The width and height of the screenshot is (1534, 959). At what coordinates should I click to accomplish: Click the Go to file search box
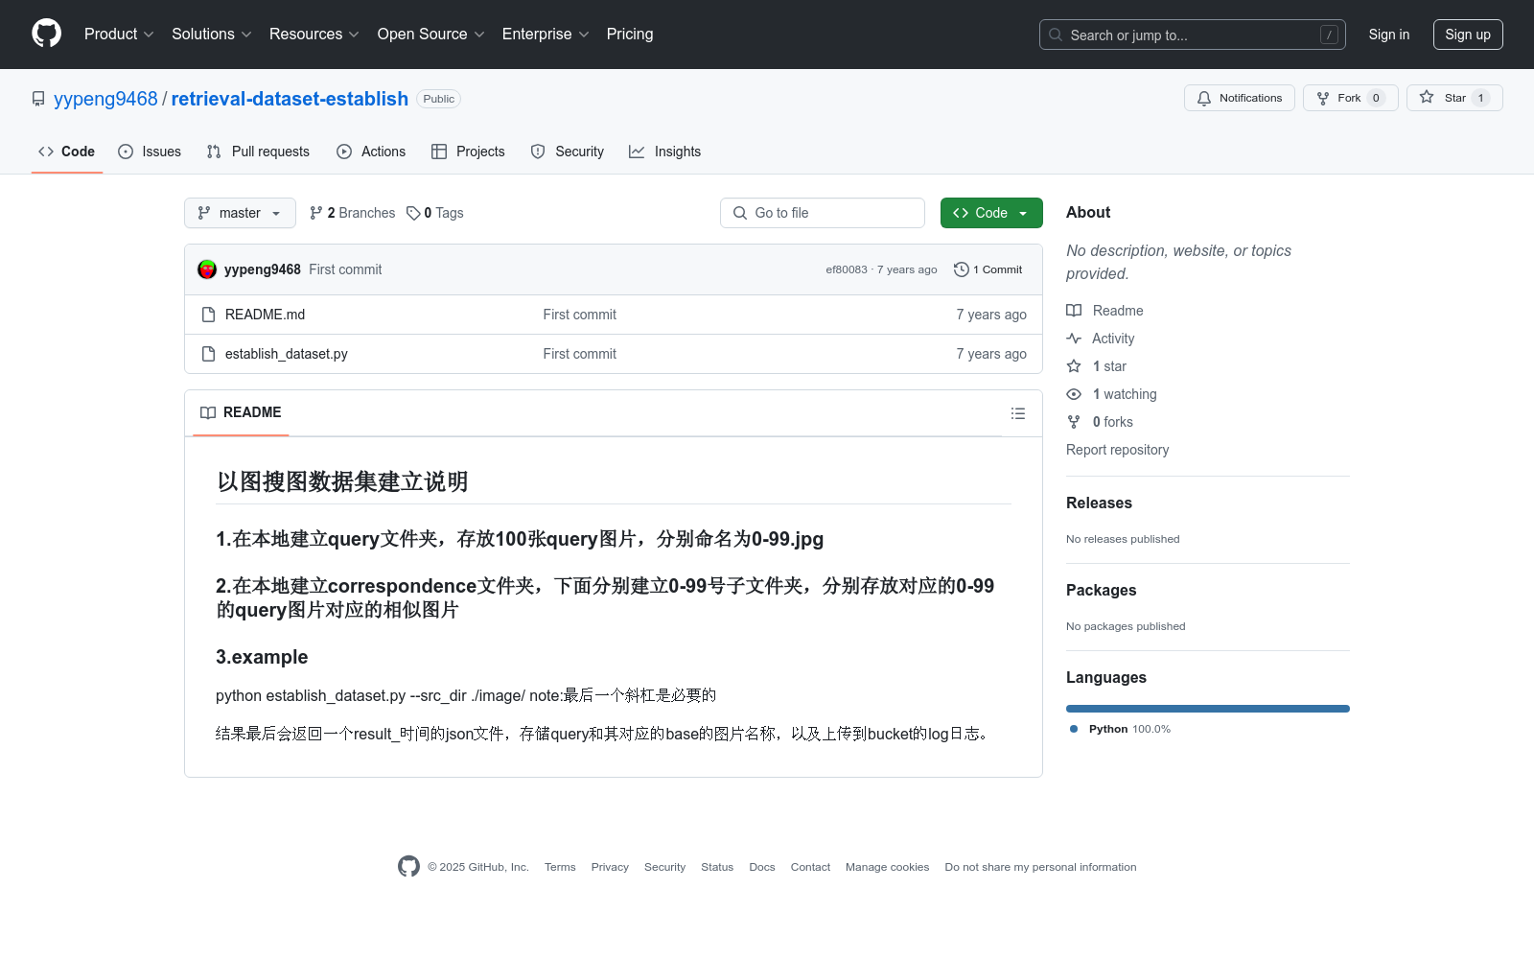pos(822,213)
